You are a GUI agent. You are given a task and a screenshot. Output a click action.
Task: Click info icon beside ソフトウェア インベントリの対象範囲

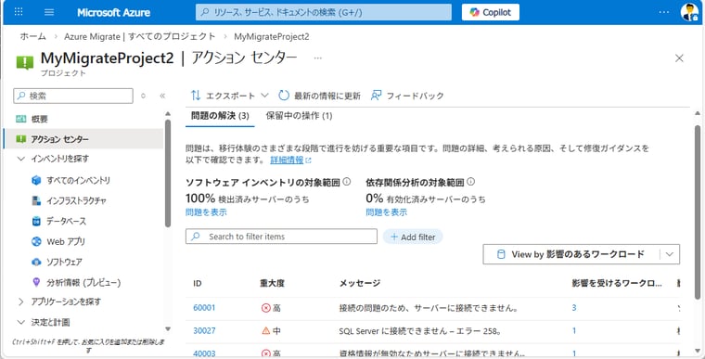[347, 182]
